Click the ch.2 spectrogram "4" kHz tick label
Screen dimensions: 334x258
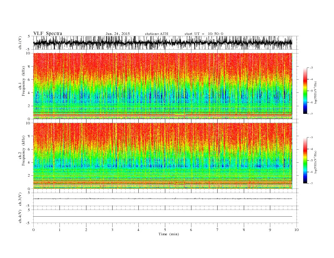29,163
